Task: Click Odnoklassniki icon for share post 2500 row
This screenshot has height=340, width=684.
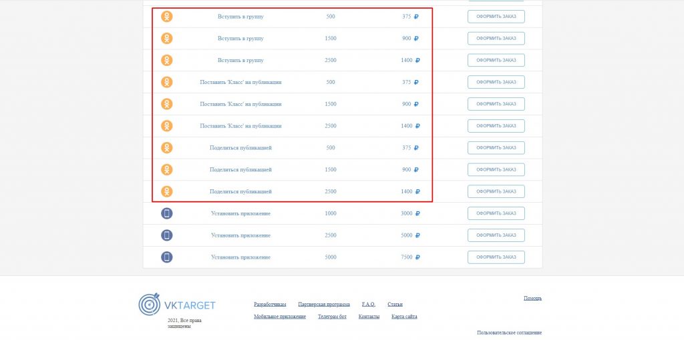Action: 167,191
